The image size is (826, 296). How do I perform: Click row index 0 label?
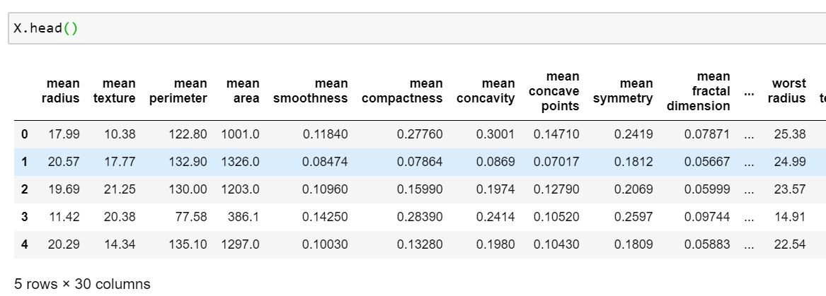click(24, 135)
